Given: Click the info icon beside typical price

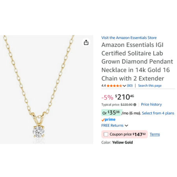Looking at the screenshot, I should pyautogui.click(x=135, y=105).
